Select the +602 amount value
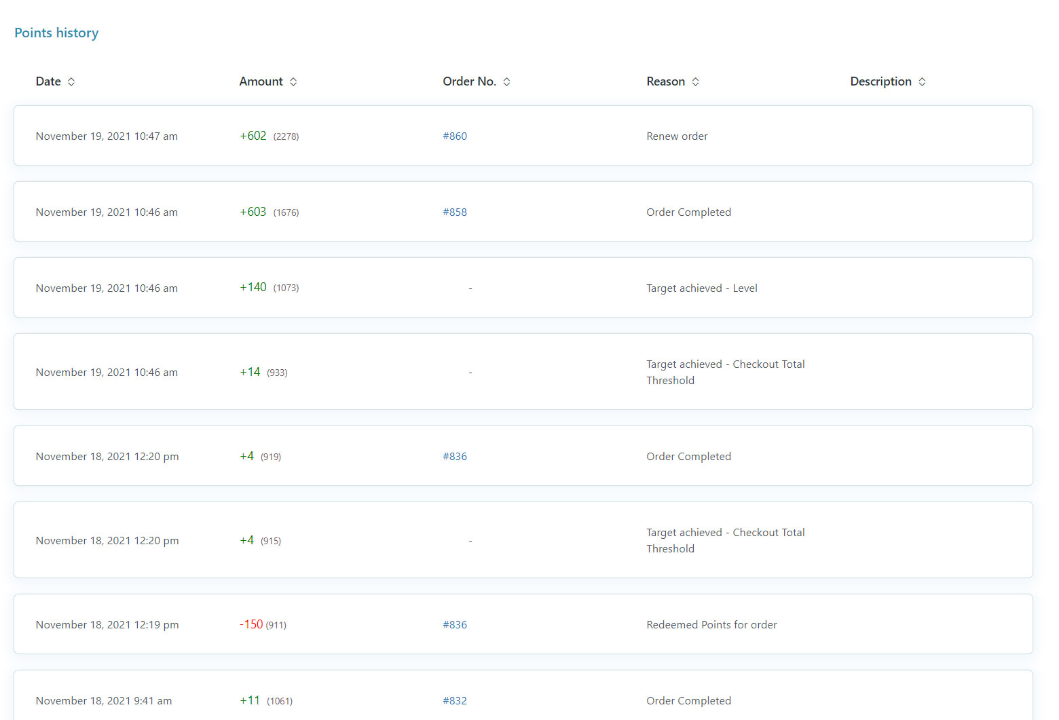The width and height of the screenshot is (1059, 720). [253, 136]
